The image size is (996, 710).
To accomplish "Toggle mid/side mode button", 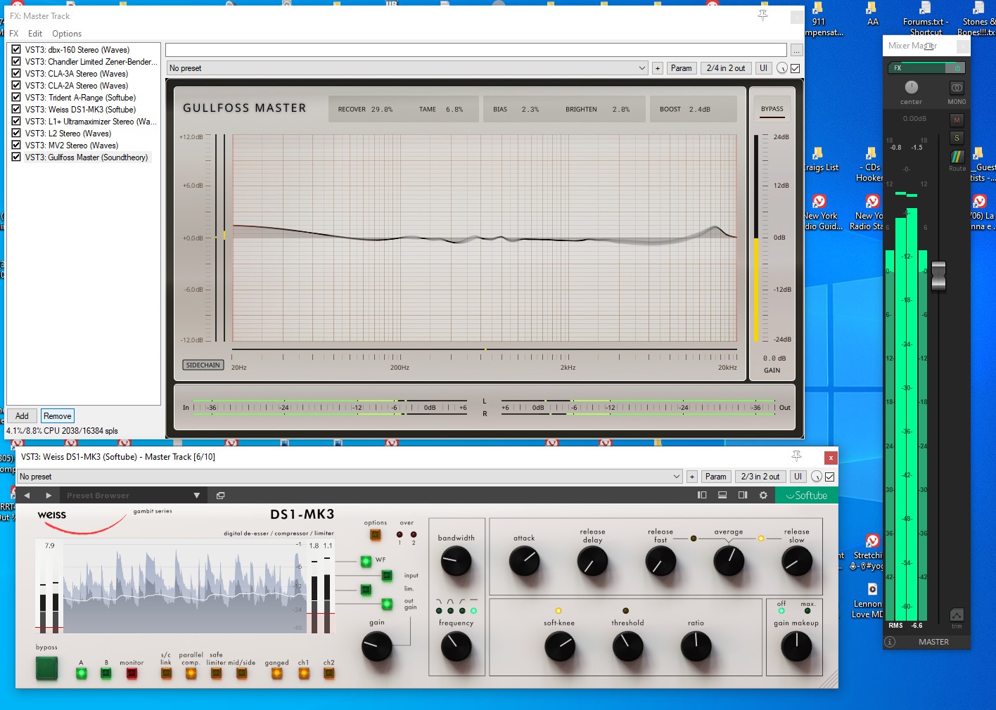I will pos(241,673).
